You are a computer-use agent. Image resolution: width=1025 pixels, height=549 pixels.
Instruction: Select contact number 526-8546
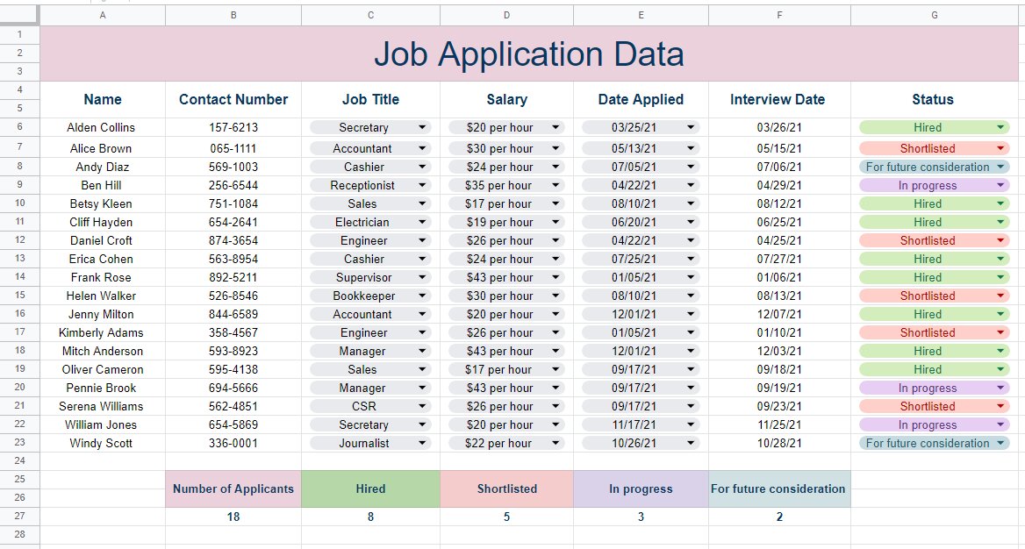233,296
